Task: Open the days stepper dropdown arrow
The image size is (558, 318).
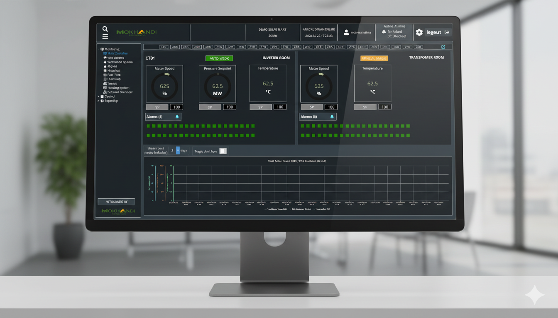Action: (178, 151)
